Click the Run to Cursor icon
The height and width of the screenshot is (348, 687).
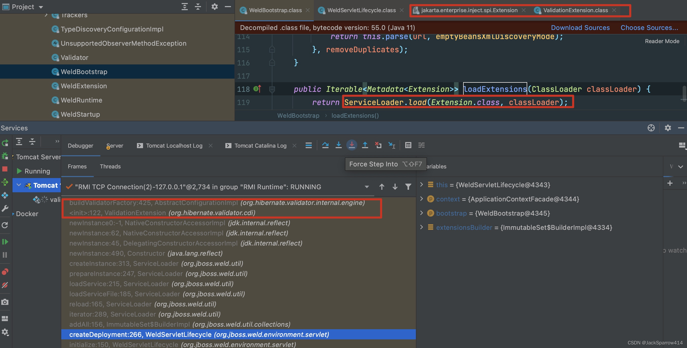(392, 145)
